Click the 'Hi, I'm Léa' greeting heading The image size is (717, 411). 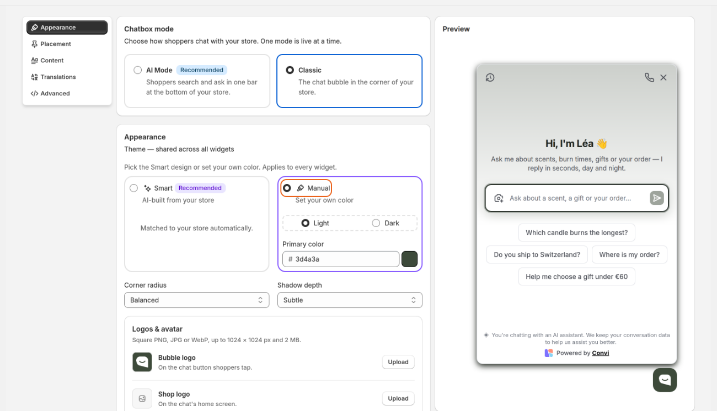576,144
